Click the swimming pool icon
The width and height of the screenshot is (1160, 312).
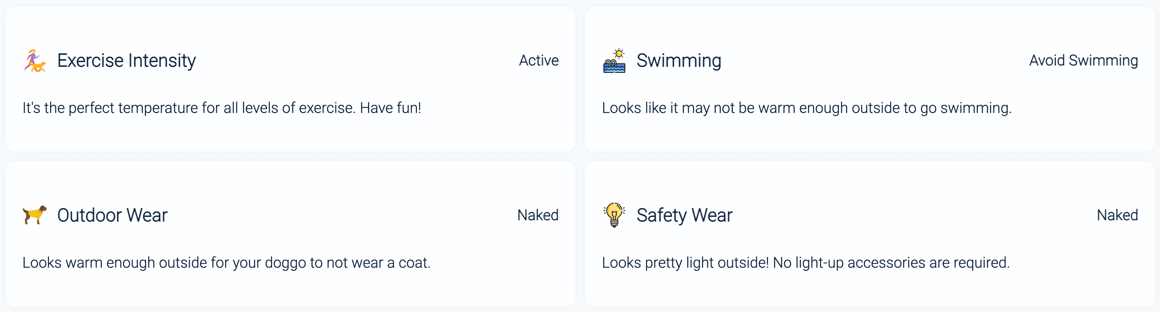[614, 61]
